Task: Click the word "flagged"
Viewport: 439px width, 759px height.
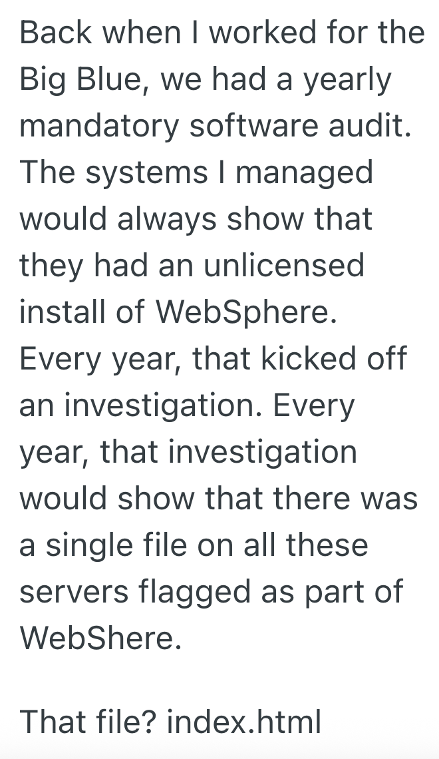Action: (198, 592)
